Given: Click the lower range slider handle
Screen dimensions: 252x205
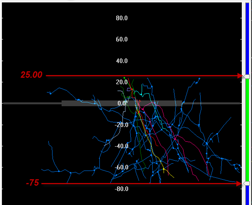Looking at the screenshot, I should click(247, 183).
